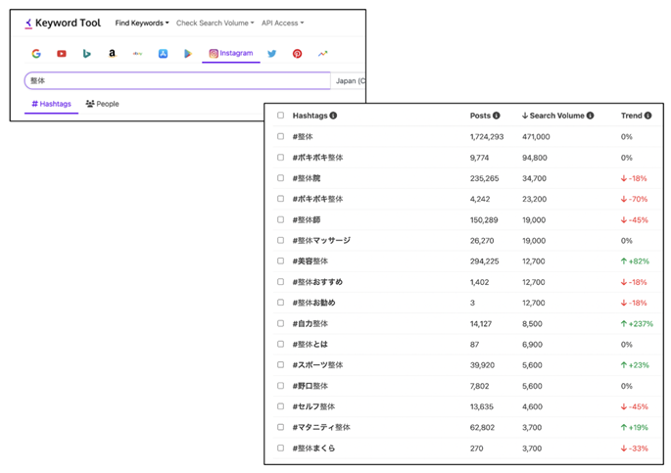Click the Posts column info icon
671x473 pixels.
(x=497, y=116)
